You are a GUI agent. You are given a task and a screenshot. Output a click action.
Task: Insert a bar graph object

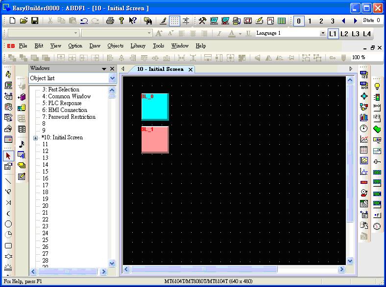(x=364, y=117)
